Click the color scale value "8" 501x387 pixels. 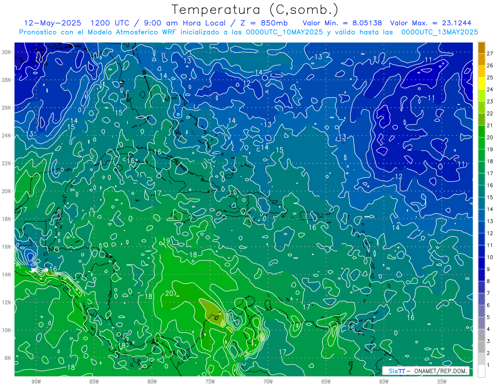[488, 281]
